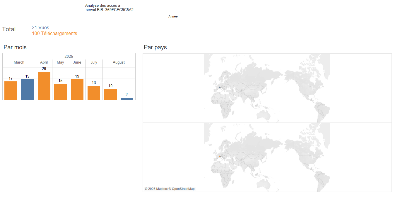The width and height of the screenshot is (400, 224).
Task: Click the blue March views bar
Action: click(x=27, y=90)
